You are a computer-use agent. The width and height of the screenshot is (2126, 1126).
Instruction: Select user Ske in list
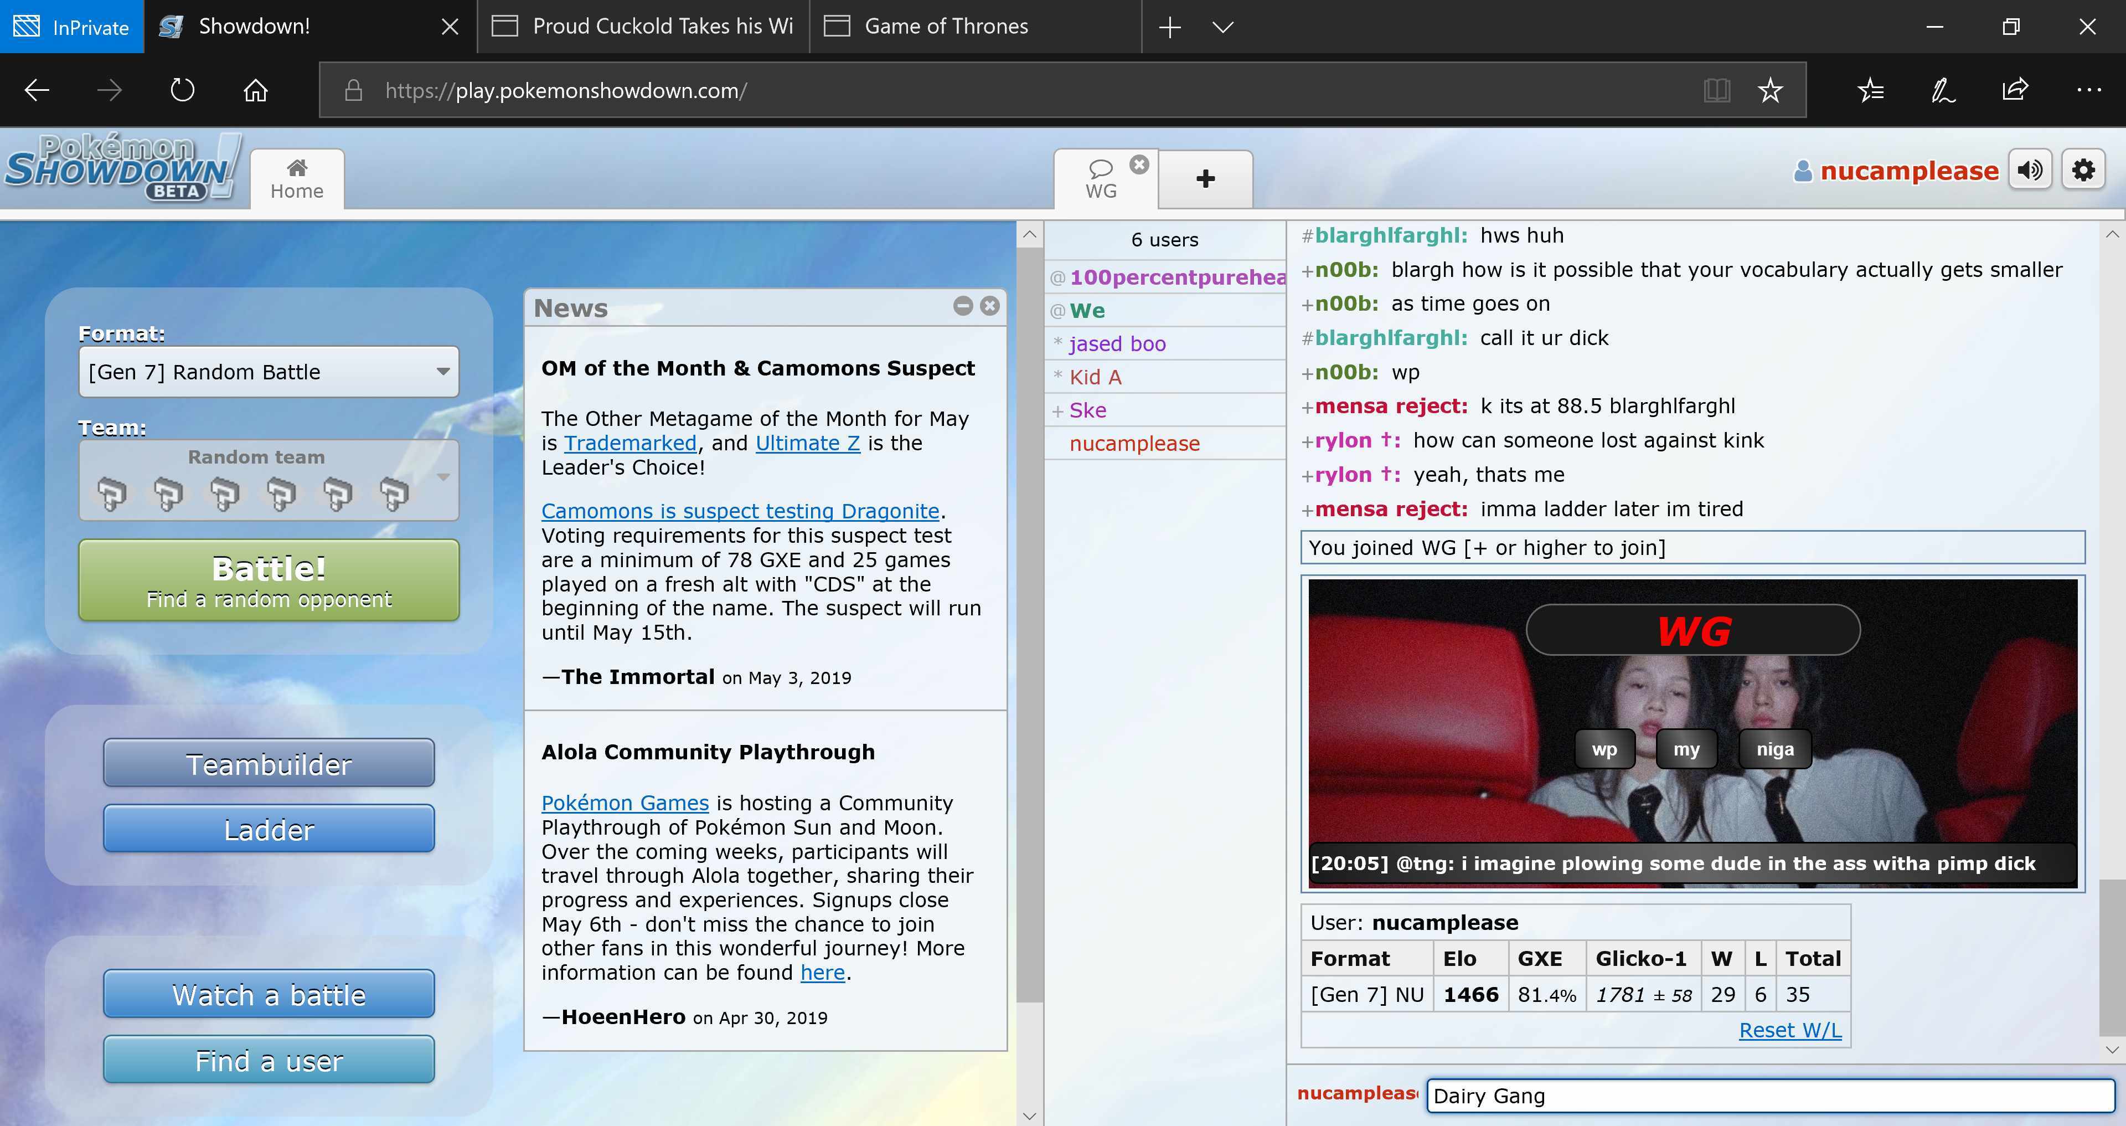coord(1165,410)
